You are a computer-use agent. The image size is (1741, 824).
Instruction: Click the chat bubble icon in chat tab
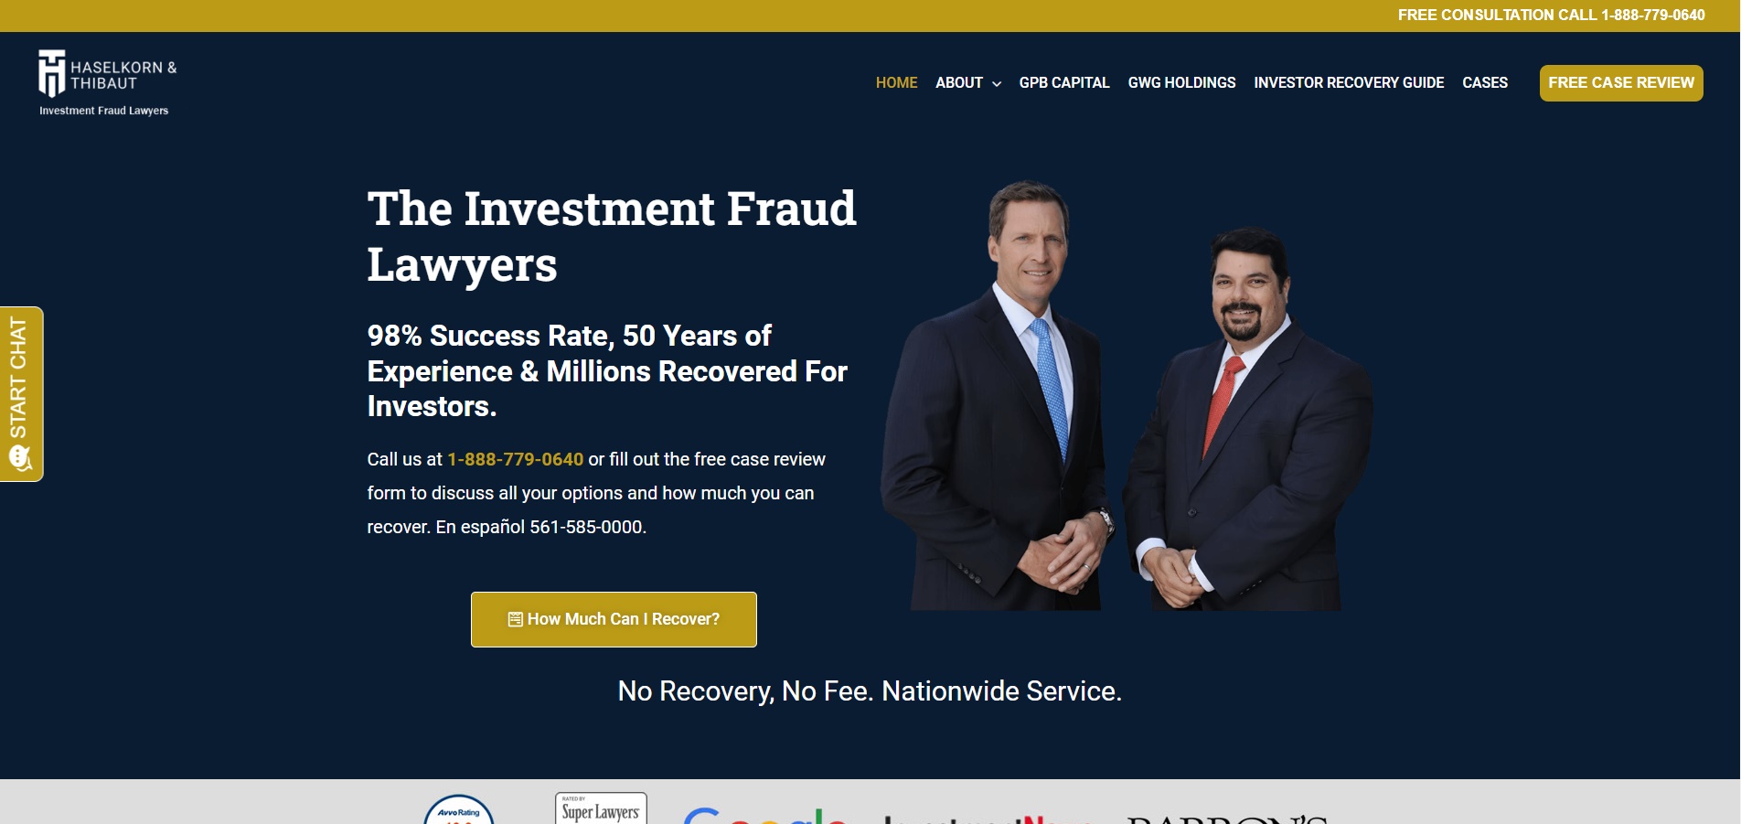coord(19,457)
